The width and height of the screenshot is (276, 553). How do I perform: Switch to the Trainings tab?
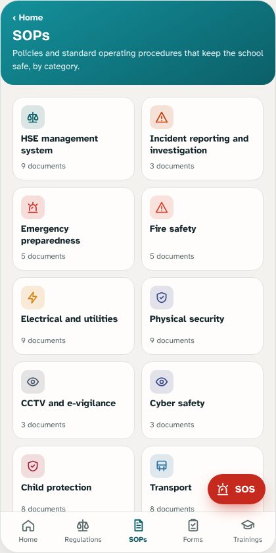point(248,531)
